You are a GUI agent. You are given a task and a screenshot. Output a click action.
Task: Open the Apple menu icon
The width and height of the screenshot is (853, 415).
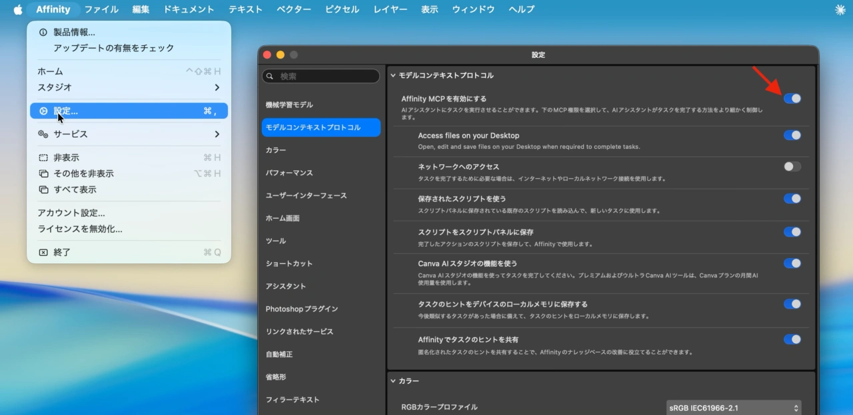(x=18, y=9)
